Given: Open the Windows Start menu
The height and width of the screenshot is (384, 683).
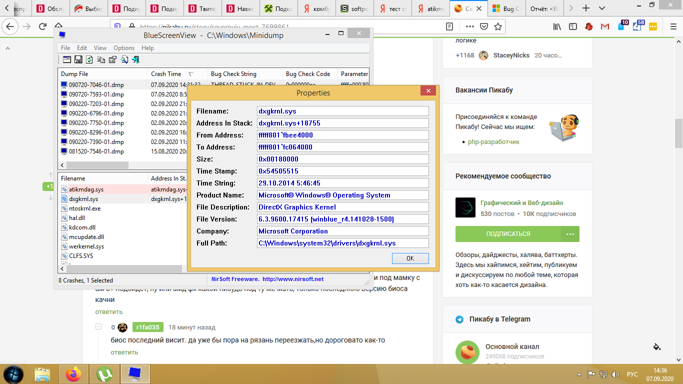Looking at the screenshot, I should [x=13, y=374].
